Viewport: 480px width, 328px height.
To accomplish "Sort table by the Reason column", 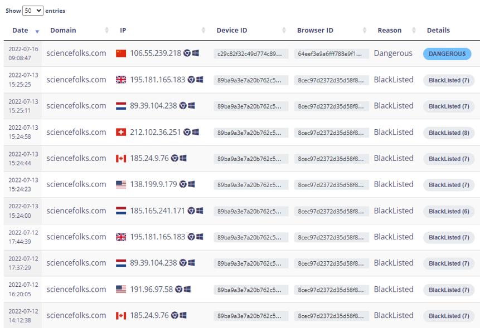I will (389, 30).
